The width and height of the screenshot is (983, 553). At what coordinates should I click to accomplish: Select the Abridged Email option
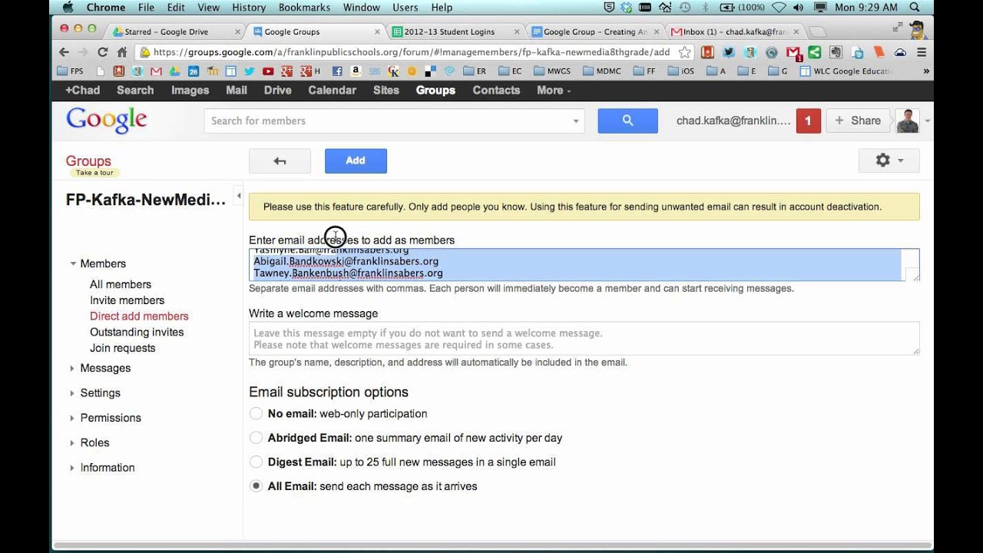click(x=256, y=438)
